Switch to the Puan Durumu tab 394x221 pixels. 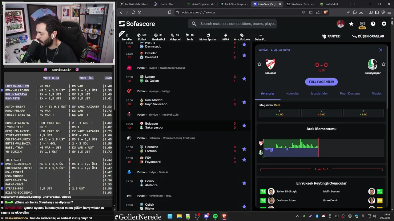point(350,93)
